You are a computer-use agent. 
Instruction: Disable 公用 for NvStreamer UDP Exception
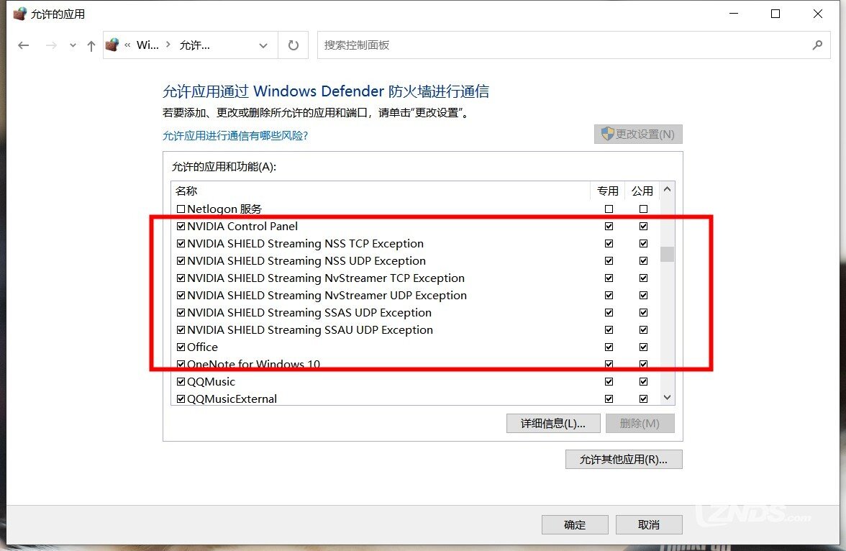click(x=644, y=295)
